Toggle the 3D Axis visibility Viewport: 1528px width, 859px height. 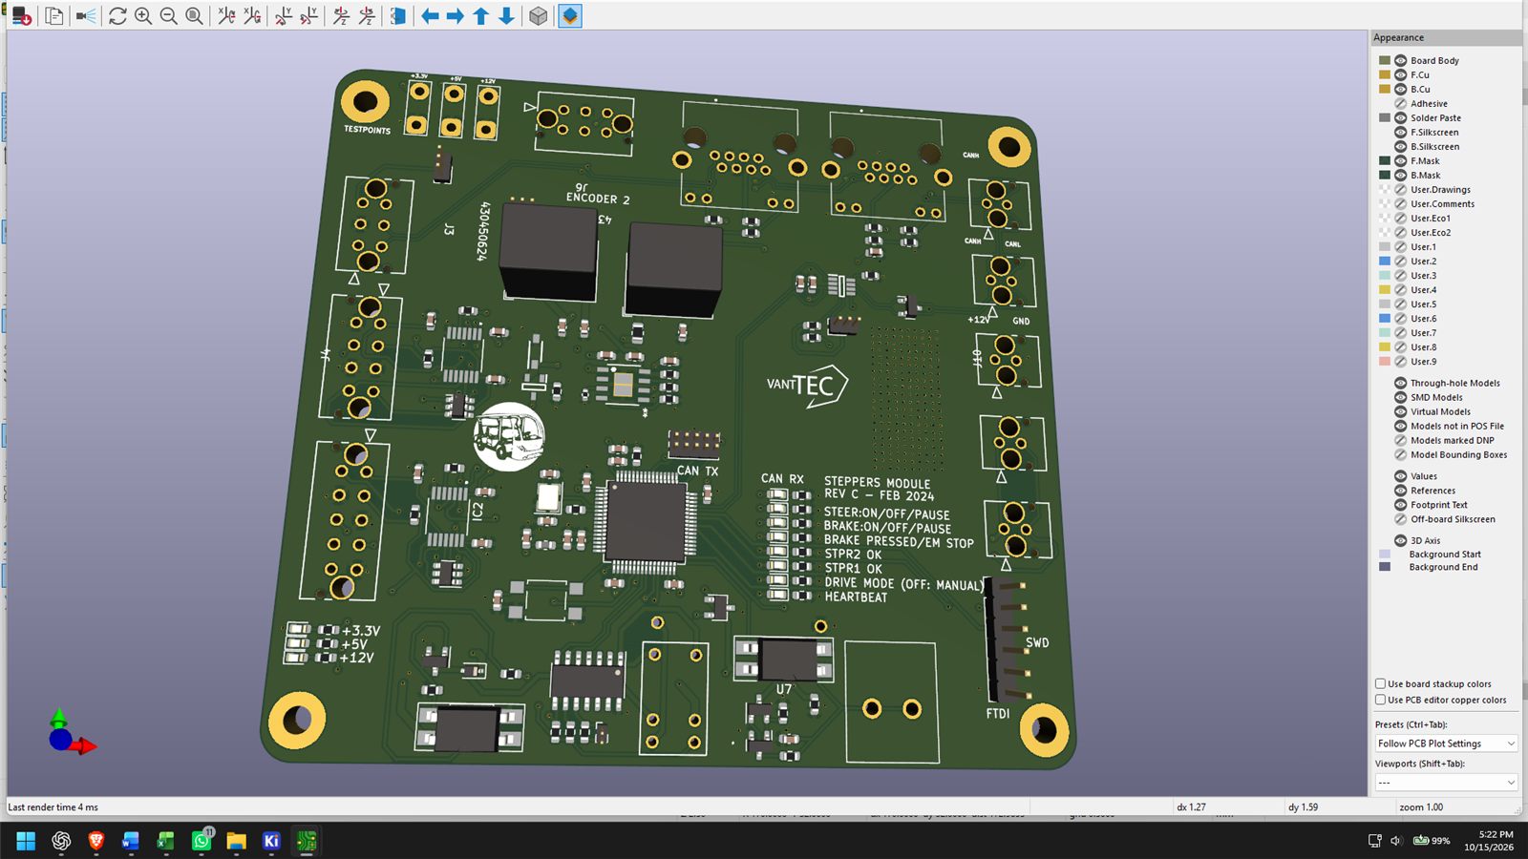pyautogui.click(x=1401, y=540)
